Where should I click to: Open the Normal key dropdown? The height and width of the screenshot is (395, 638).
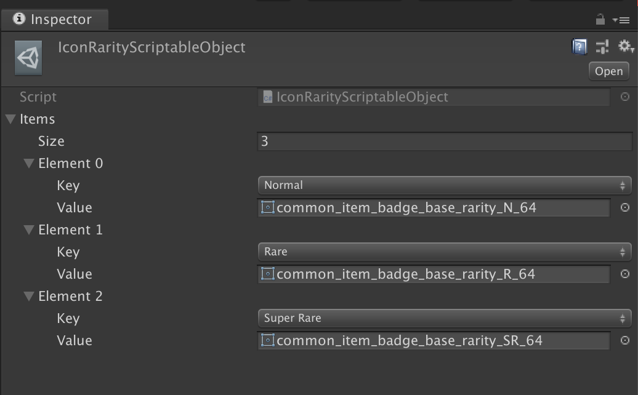coord(445,185)
